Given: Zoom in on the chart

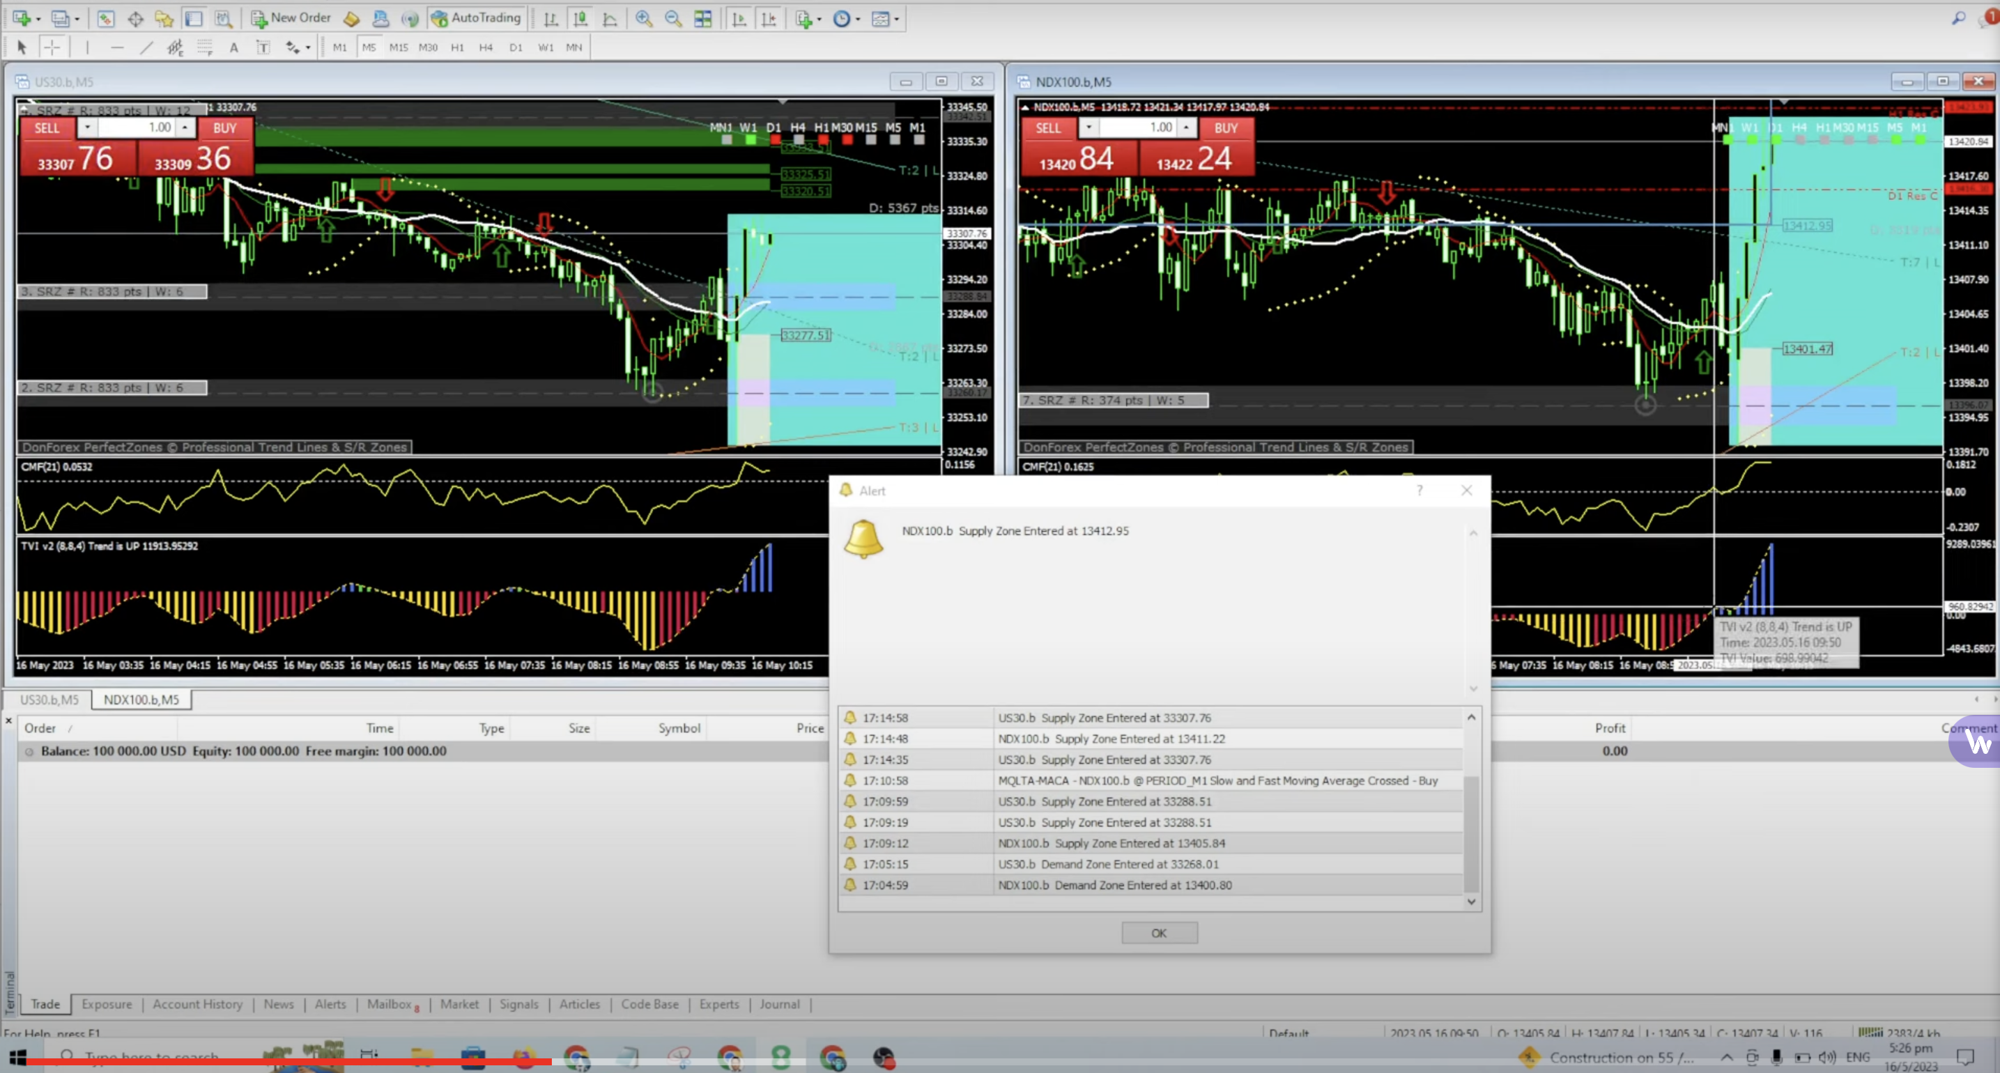Looking at the screenshot, I should [644, 18].
